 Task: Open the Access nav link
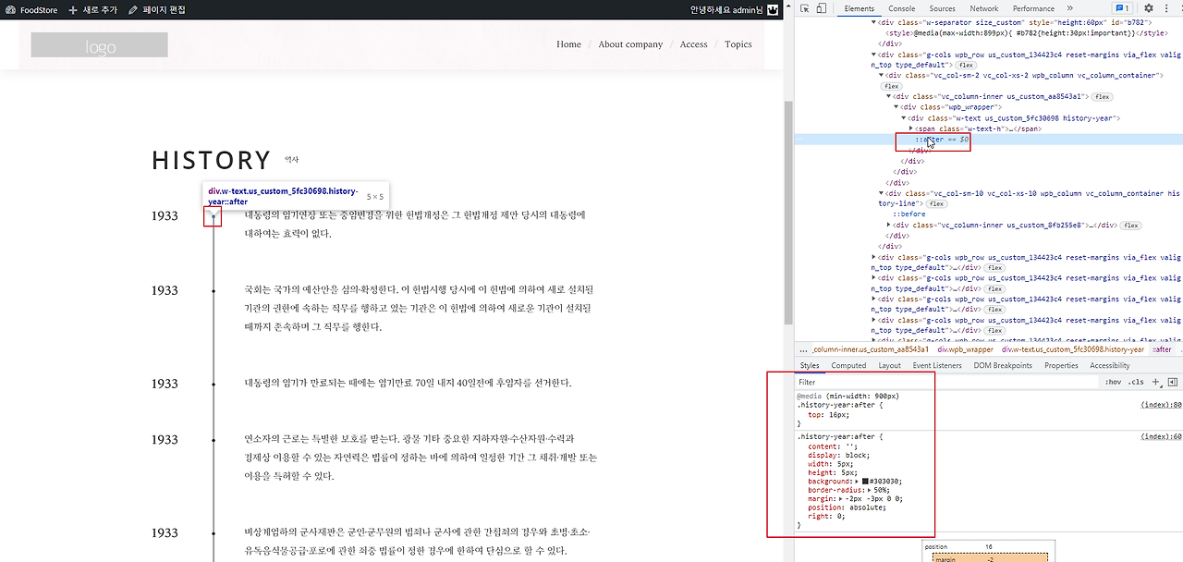[693, 44]
